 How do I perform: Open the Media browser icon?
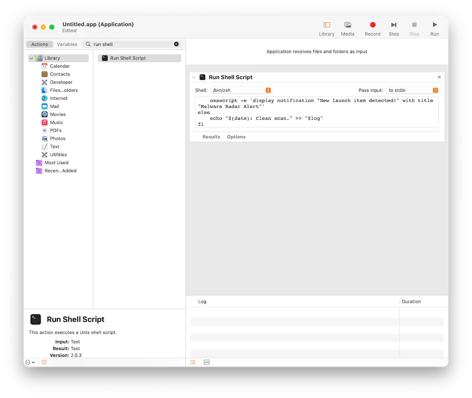[348, 25]
